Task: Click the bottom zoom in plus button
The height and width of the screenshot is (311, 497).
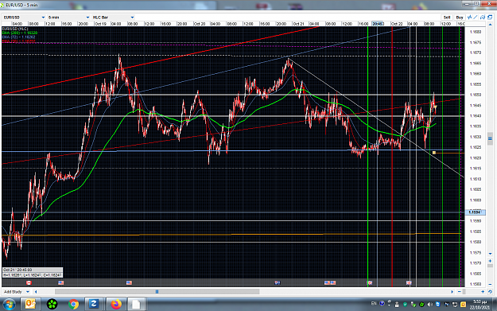Action: pos(483,292)
